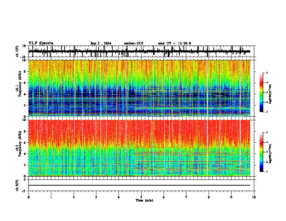Click the ch.2 "Frequency (kHz)" axis label
This screenshot has height=221, width=286.
(20, 144)
